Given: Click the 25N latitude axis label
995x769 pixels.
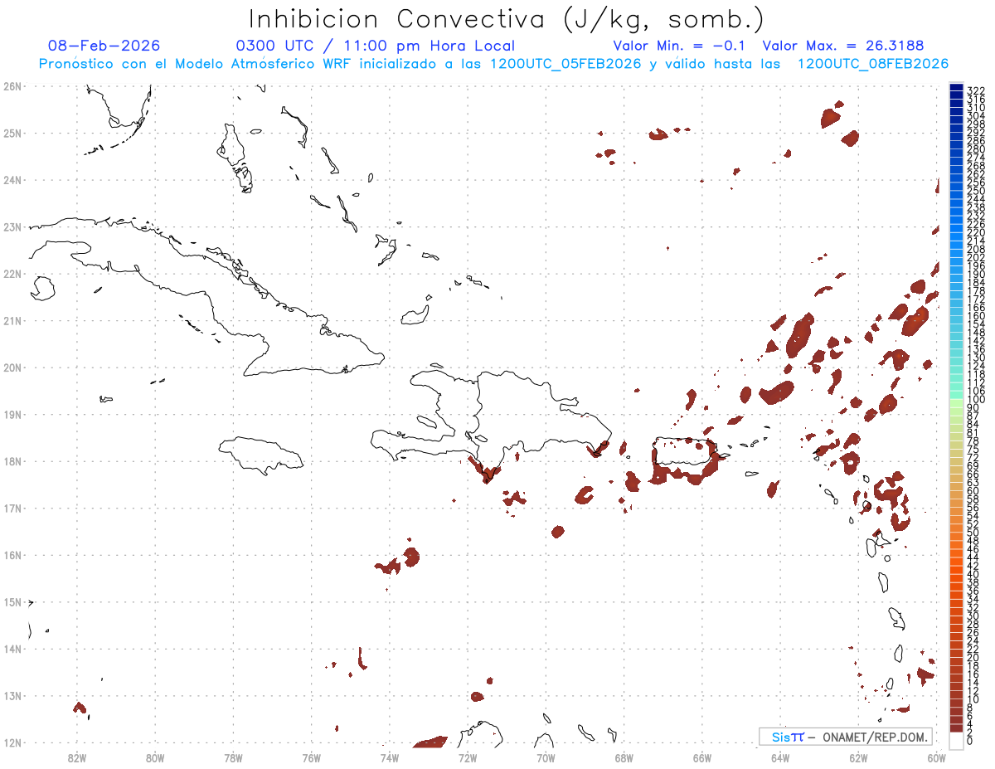Looking at the screenshot, I should (x=12, y=133).
